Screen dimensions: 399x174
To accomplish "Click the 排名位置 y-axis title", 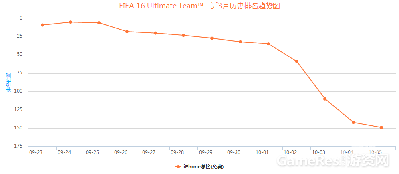I will tap(9, 83).
